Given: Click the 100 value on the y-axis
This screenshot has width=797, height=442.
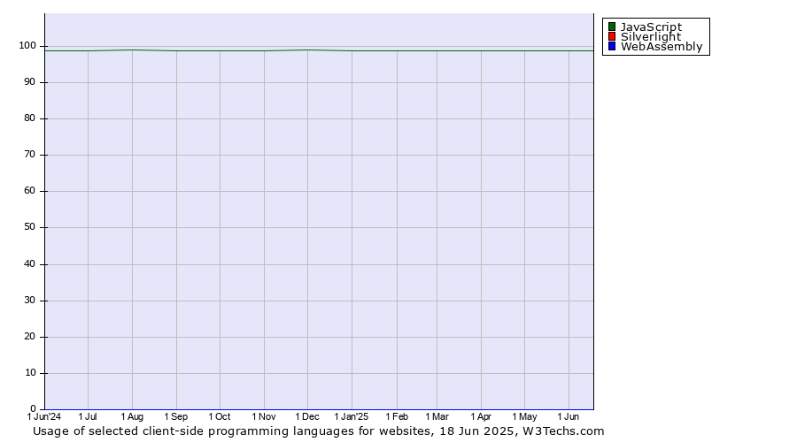Looking at the screenshot, I should click(x=27, y=46).
